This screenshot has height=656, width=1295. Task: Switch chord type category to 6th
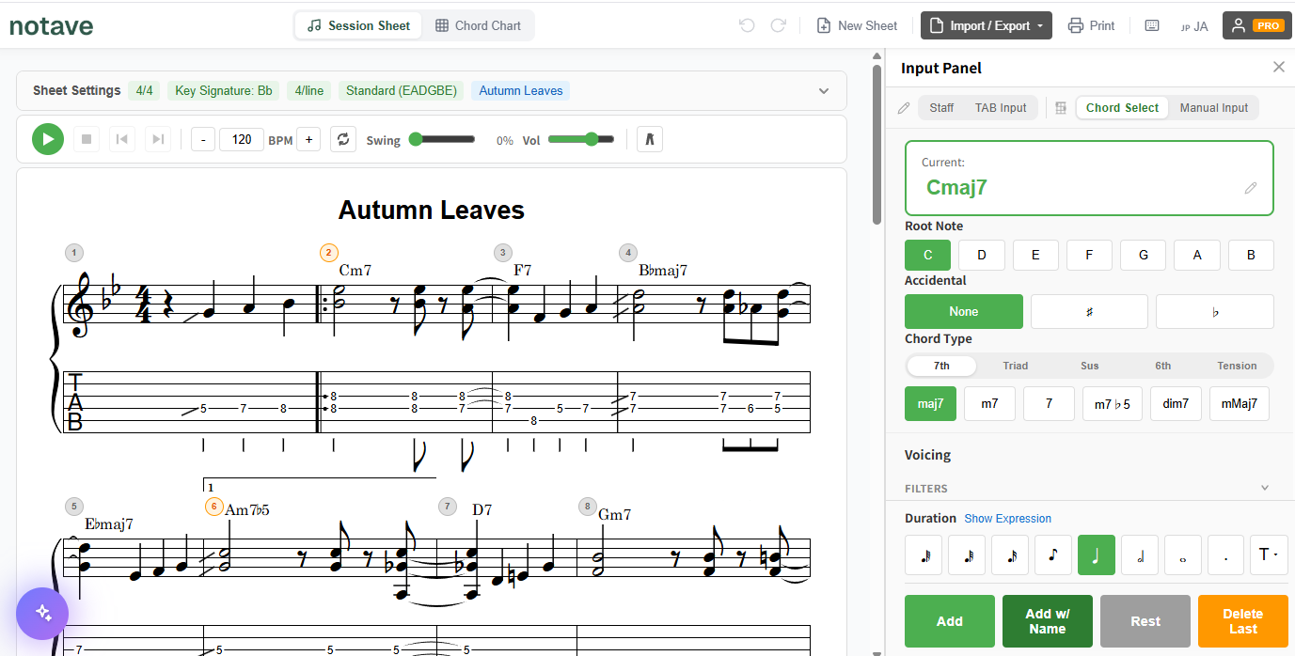tap(1163, 366)
